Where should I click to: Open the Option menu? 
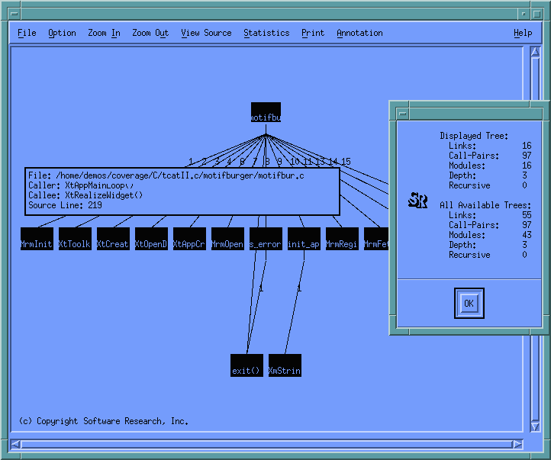coord(62,33)
